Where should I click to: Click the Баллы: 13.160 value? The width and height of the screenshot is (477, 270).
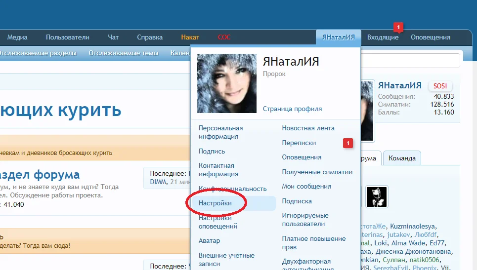click(444, 112)
